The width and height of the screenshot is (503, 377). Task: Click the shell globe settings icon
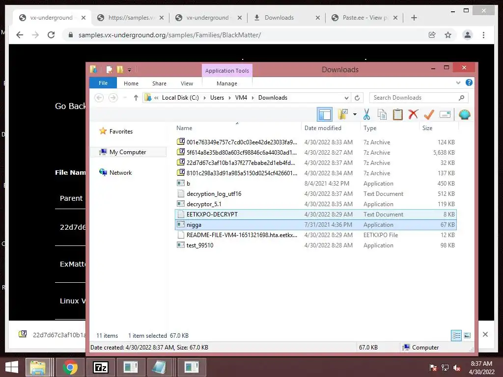(x=465, y=114)
